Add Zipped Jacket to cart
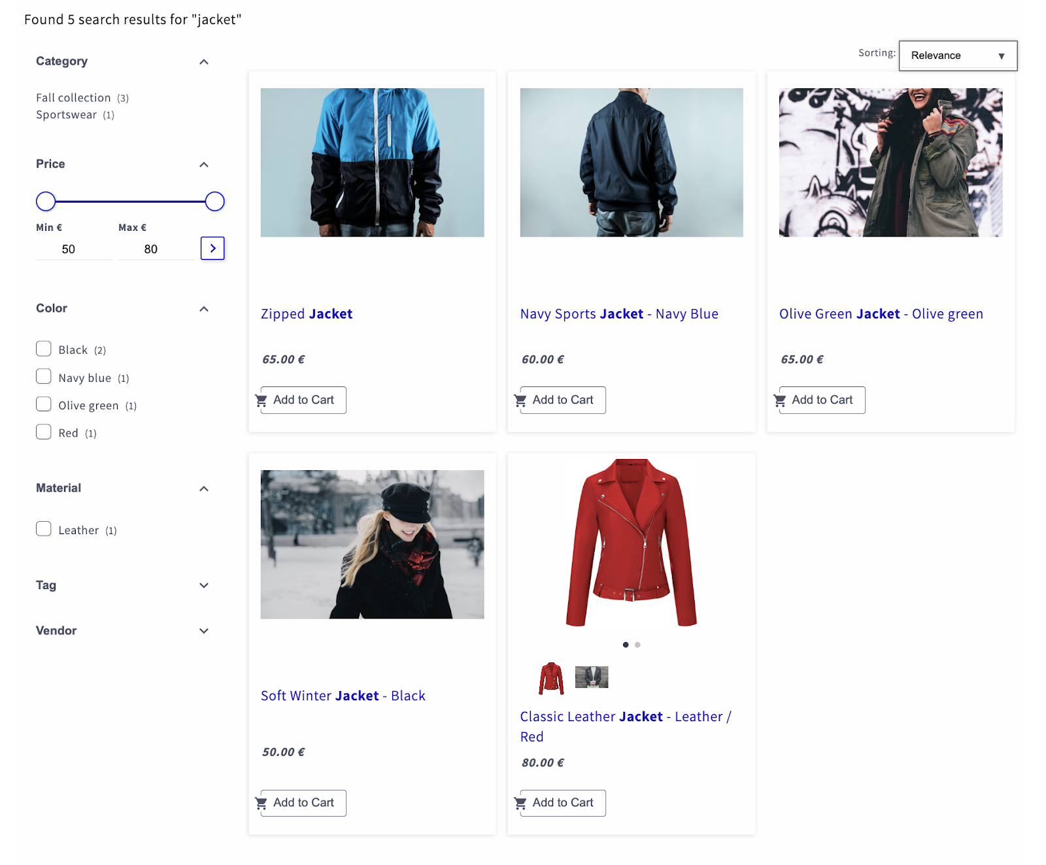Screen dimensions: 1046x865 [x=303, y=400]
